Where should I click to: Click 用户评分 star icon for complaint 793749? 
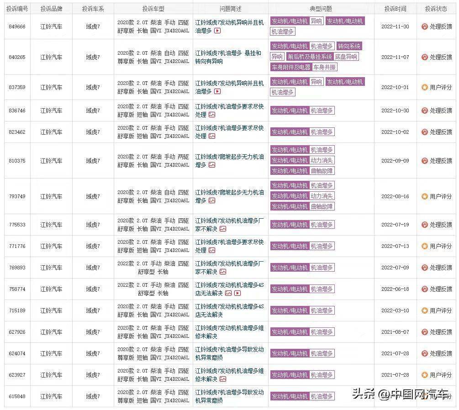(x=424, y=196)
